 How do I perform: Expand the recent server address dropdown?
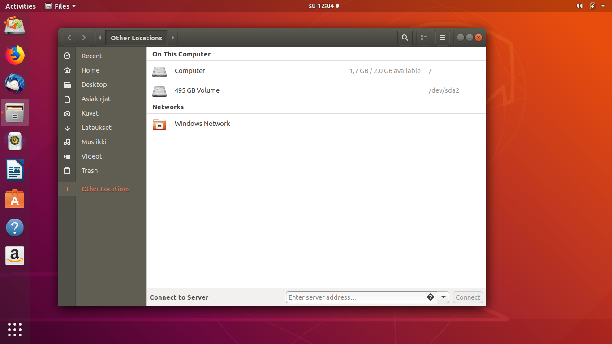pyautogui.click(x=443, y=297)
